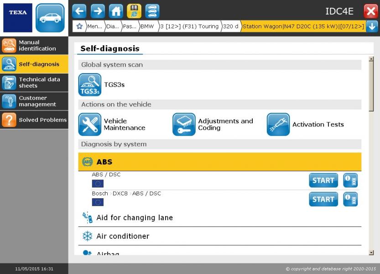Close the IDC4E application
The image size is (380, 274).
pos(371,11)
